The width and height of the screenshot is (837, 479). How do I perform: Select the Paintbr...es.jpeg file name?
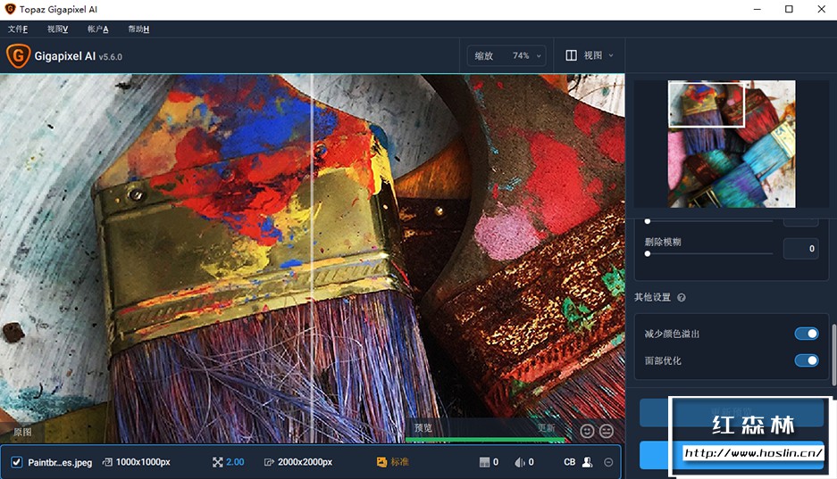[x=60, y=462]
